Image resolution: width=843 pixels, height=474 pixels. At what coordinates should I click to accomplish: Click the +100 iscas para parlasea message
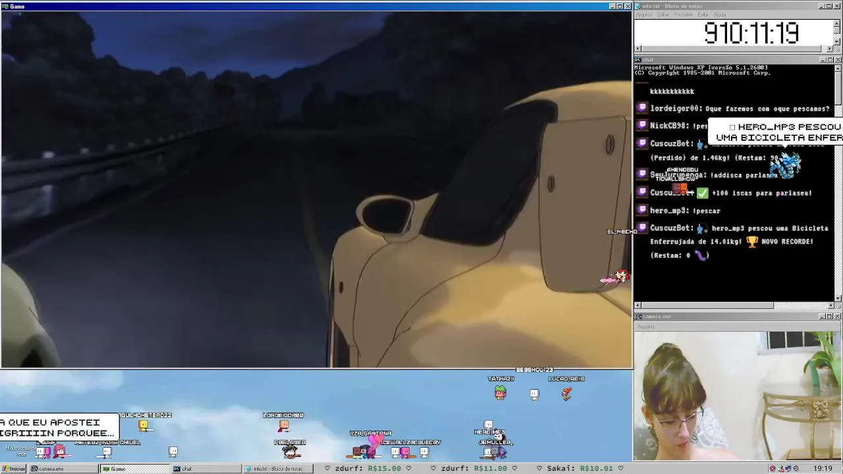point(762,193)
